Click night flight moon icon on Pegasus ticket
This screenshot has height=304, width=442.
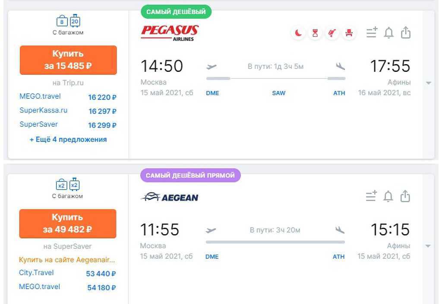[298, 33]
